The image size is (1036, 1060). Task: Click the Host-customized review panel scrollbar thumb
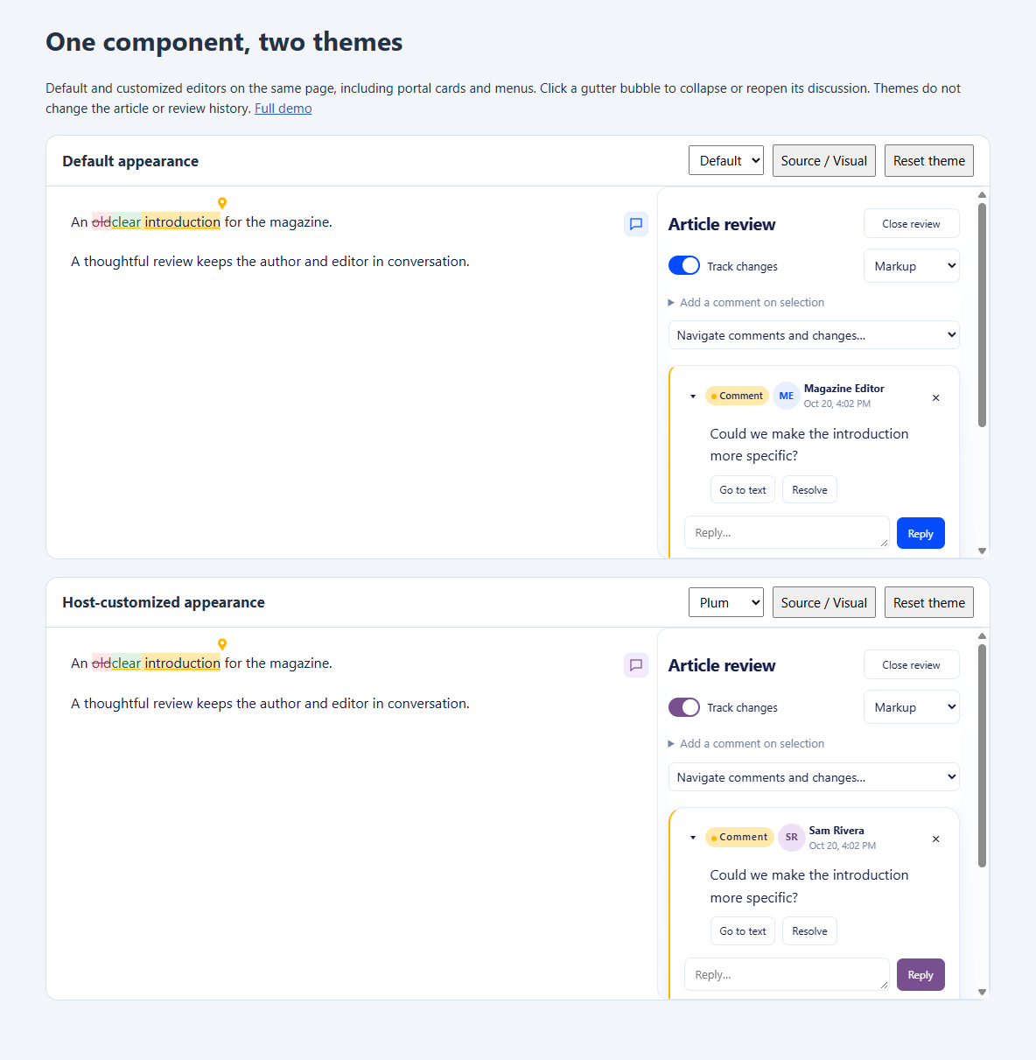point(983,756)
